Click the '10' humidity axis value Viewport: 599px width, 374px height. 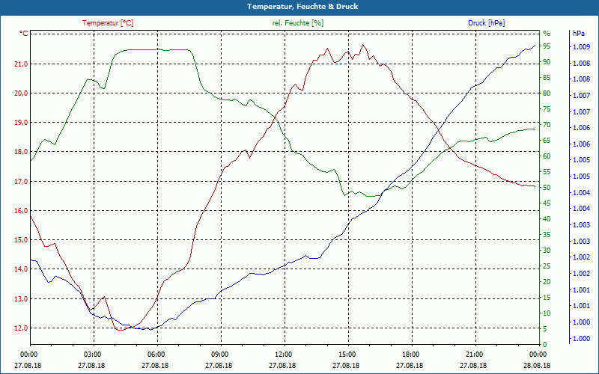tap(547, 313)
